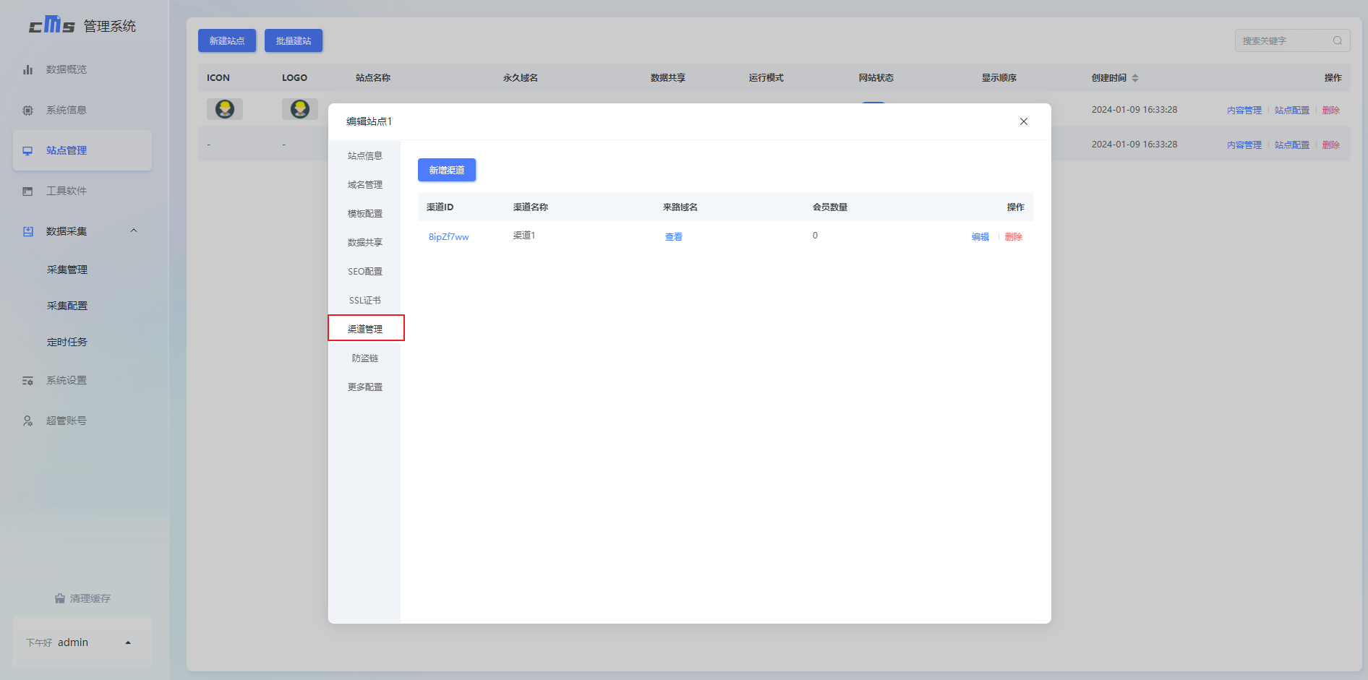Screen dimensions: 1368x680
Task: Close the 编辑站点1 dialog
Action: [x=1023, y=121]
